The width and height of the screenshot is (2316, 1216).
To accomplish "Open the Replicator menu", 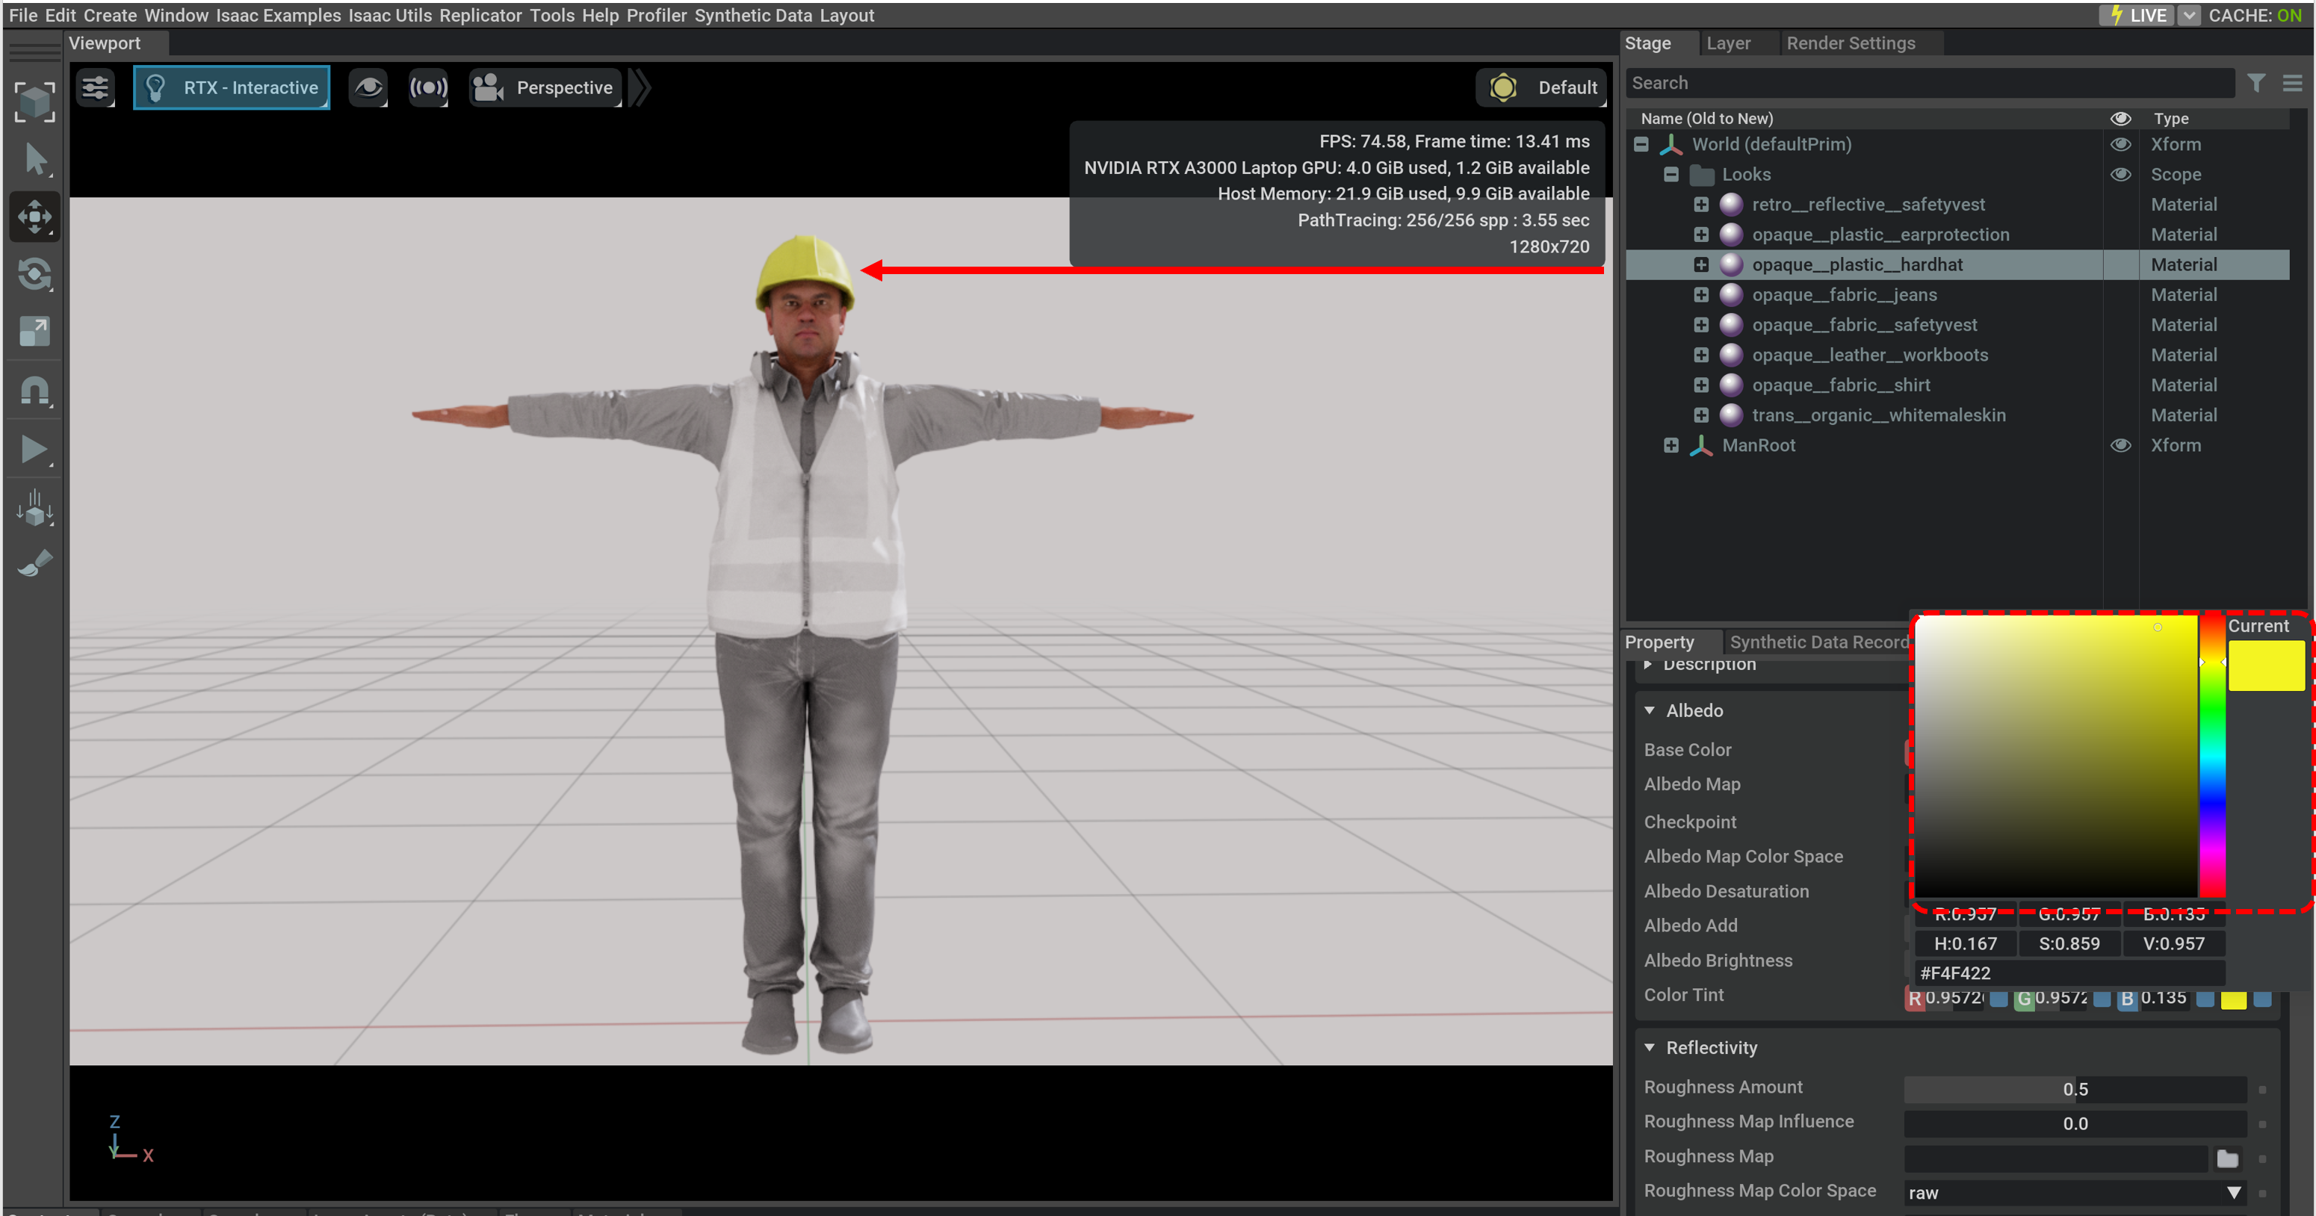I will (480, 15).
